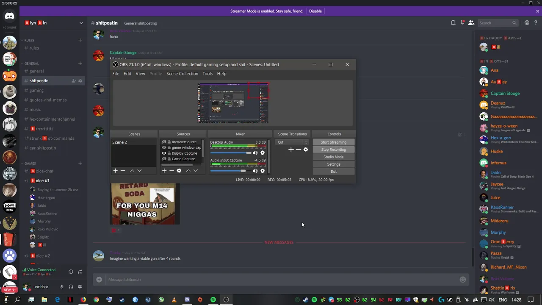Move scene up in the Scenes panel

[132, 171]
